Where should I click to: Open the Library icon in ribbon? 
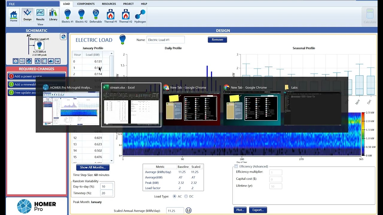click(x=53, y=16)
